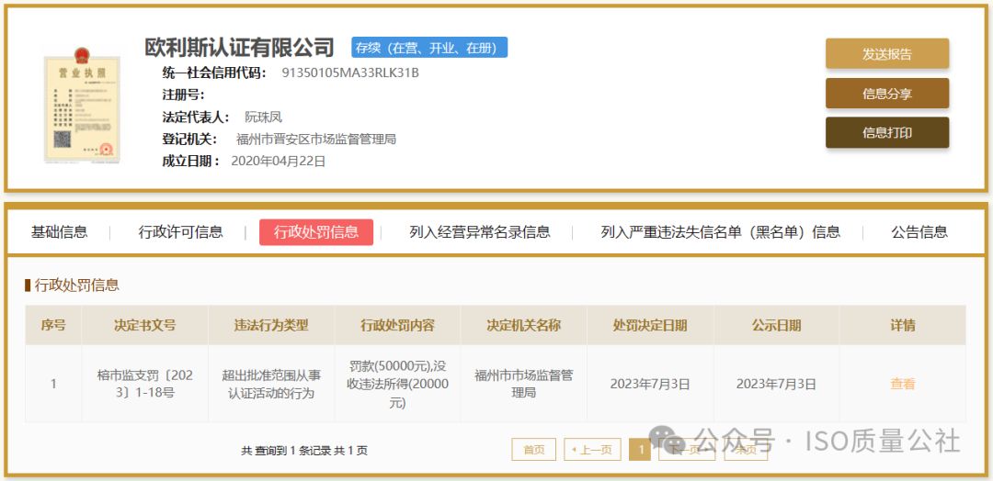
Task: Click establishment date 2020年04月22日
Action: 278,162
